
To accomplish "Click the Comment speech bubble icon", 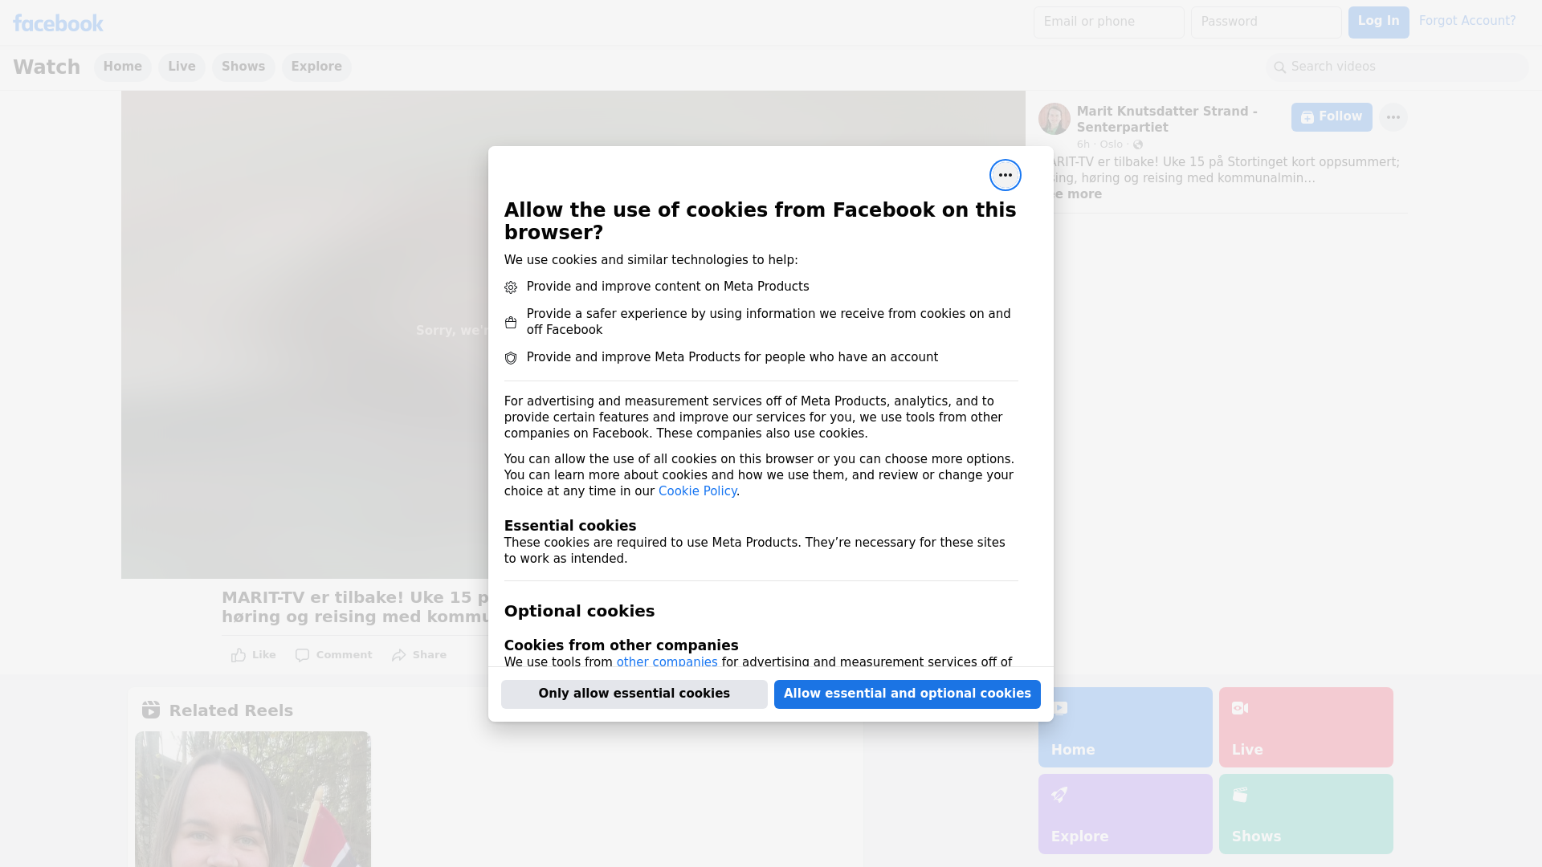I will click(x=302, y=655).
